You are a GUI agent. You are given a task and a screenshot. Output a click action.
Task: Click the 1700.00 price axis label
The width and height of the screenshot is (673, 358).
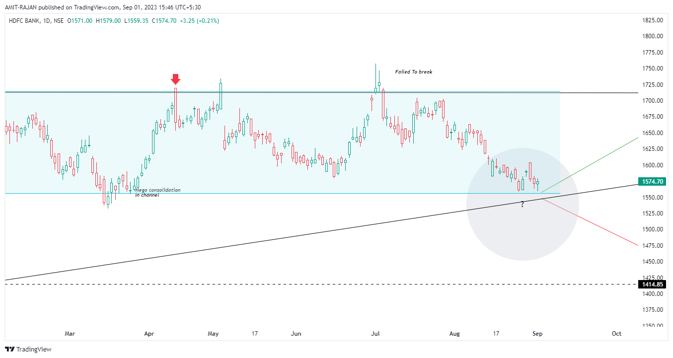pyautogui.click(x=652, y=101)
